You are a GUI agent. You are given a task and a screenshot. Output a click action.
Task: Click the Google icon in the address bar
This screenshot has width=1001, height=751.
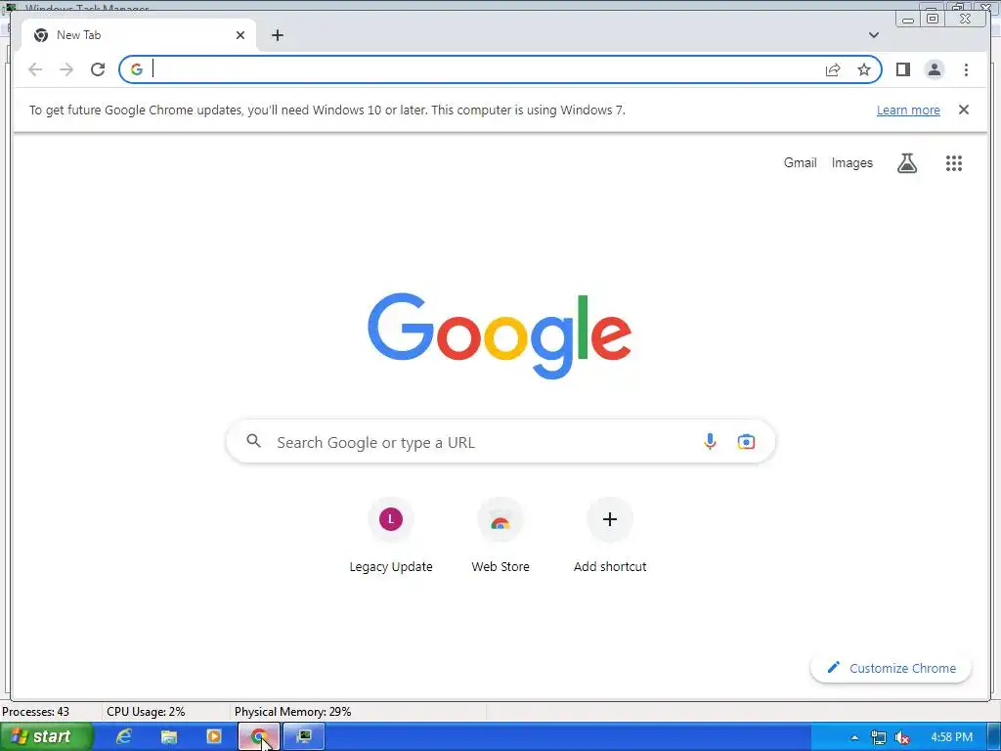pyautogui.click(x=137, y=69)
